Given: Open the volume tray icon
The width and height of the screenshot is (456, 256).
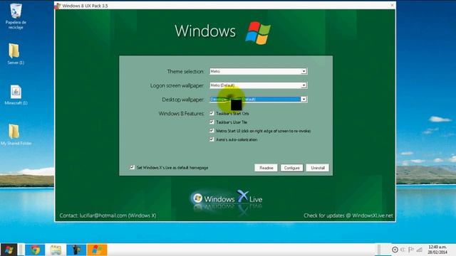Looking at the screenshot, I should (x=403, y=250).
